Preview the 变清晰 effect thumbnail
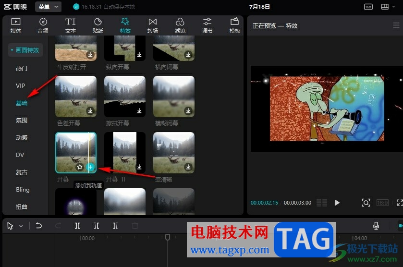403x267 pixels. coord(174,153)
